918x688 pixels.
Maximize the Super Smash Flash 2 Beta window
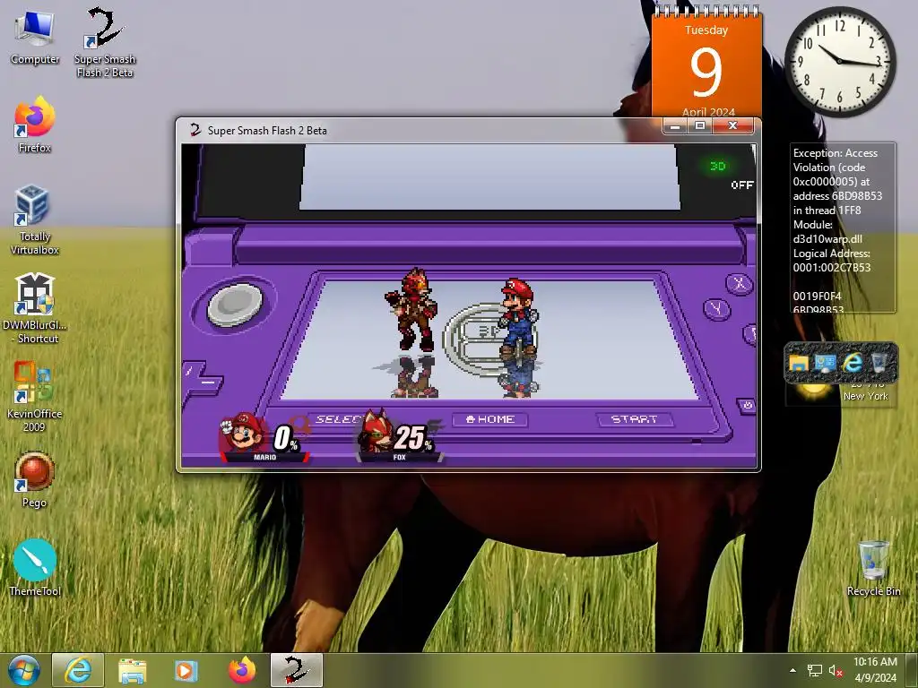pyautogui.click(x=699, y=125)
